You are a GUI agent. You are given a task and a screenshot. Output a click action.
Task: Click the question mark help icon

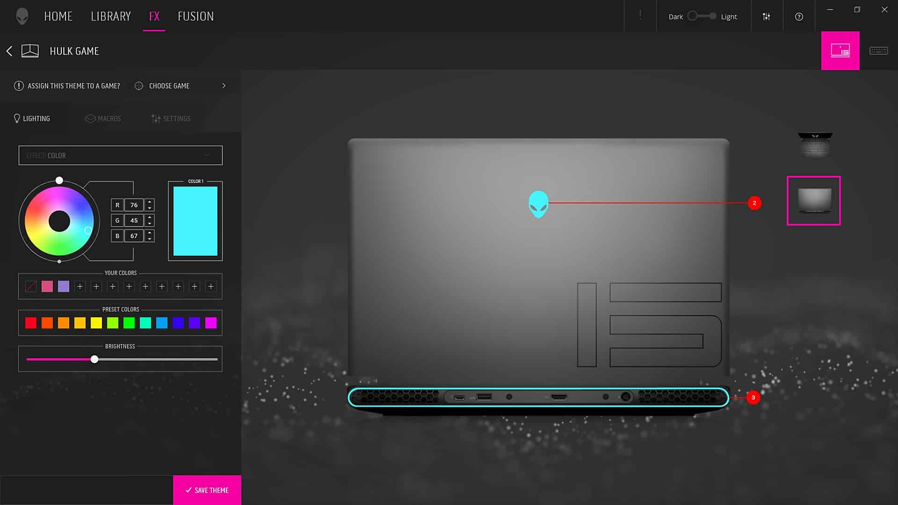click(799, 17)
